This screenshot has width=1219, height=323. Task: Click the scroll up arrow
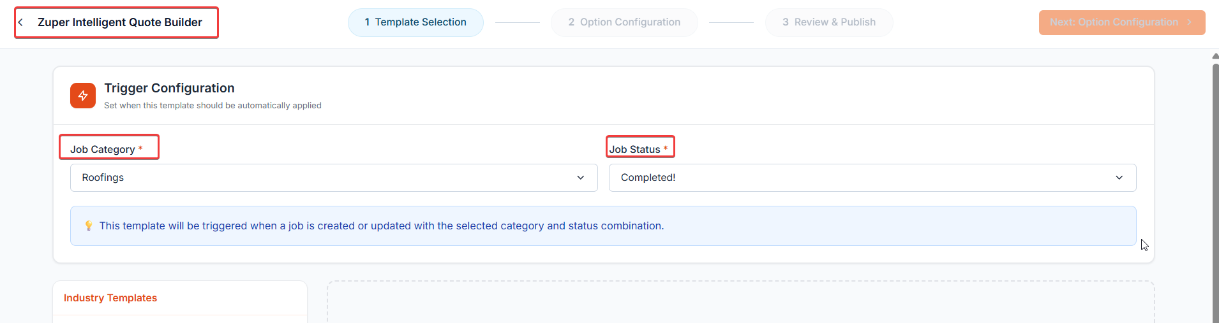tap(1215, 56)
